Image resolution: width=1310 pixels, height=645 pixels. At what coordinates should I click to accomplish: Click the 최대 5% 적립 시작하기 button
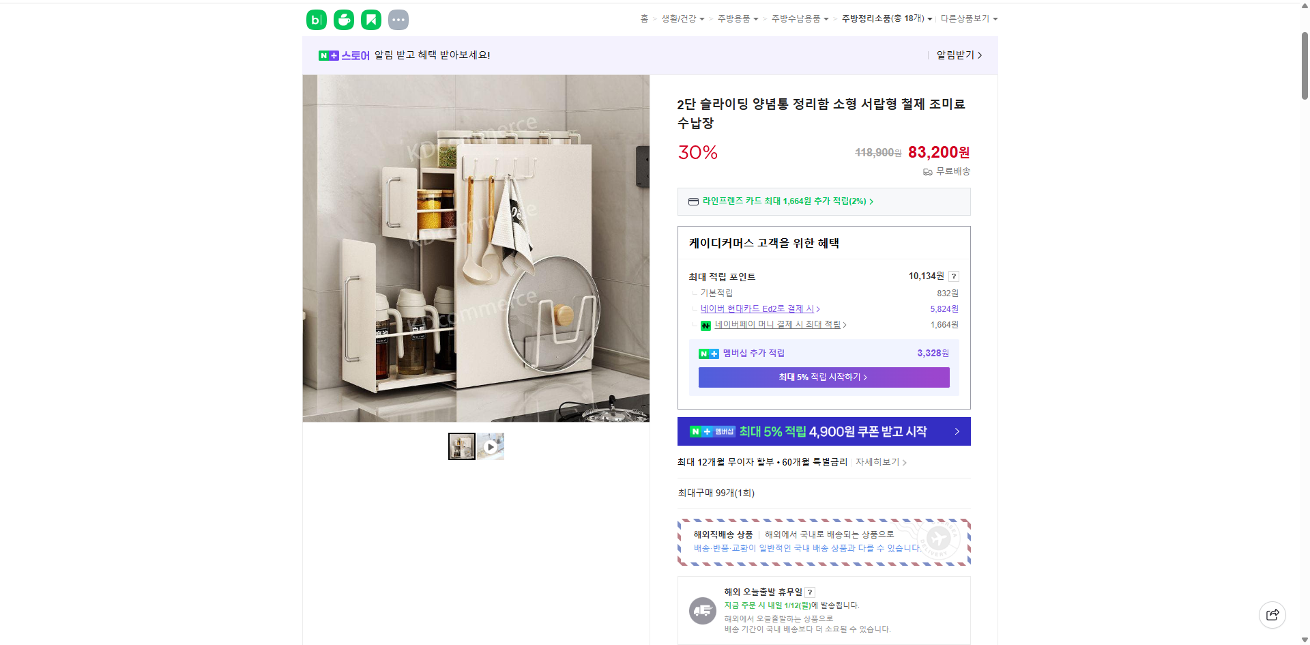[824, 377]
